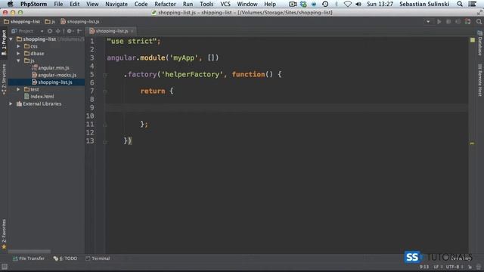
Task: Open the VCS menu
Action: (x=225, y=4)
